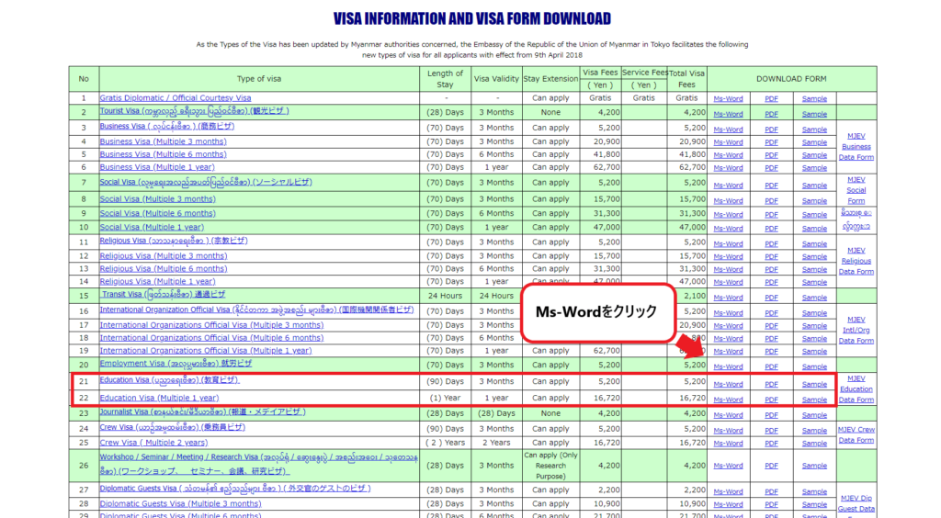Open Workshop / Seminar / Meeting / Research Visa link
Viewport: 941px width, 518px height.
pos(257,458)
